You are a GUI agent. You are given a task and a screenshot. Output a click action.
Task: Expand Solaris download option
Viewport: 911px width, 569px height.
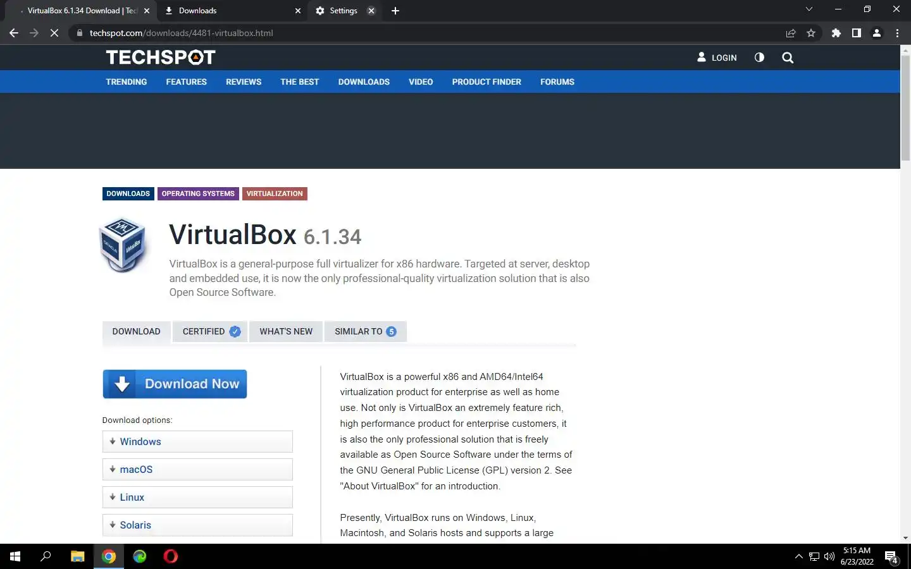pos(197,525)
